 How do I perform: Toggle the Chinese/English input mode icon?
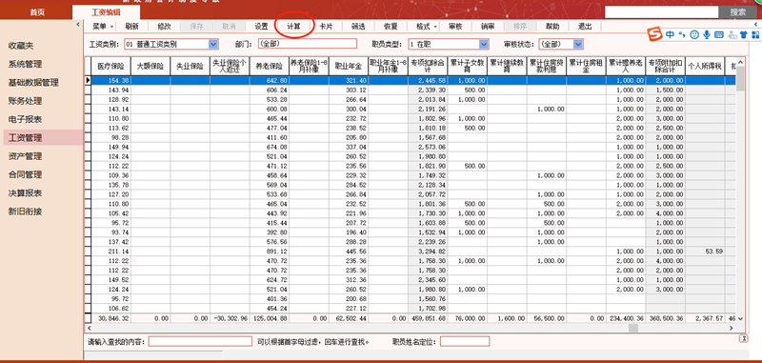pos(671,34)
